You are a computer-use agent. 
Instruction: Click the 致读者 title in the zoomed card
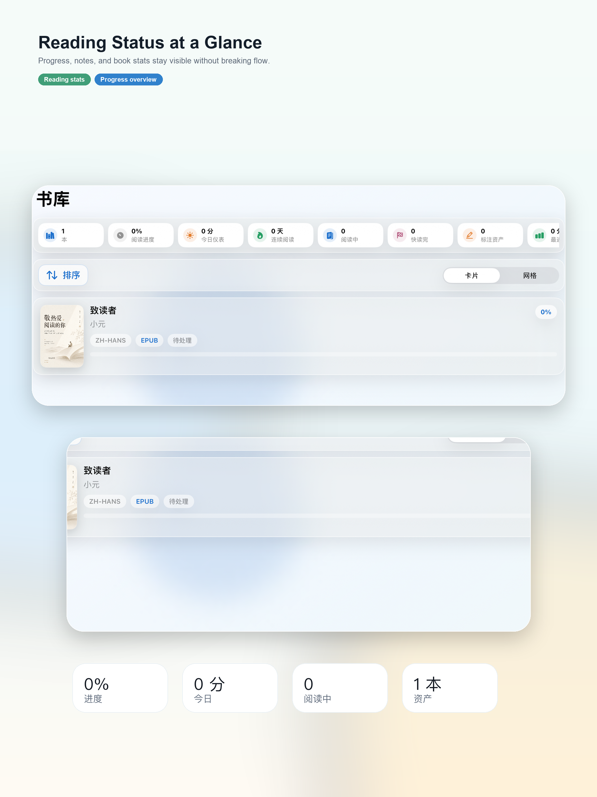click(x=97, y=471)
